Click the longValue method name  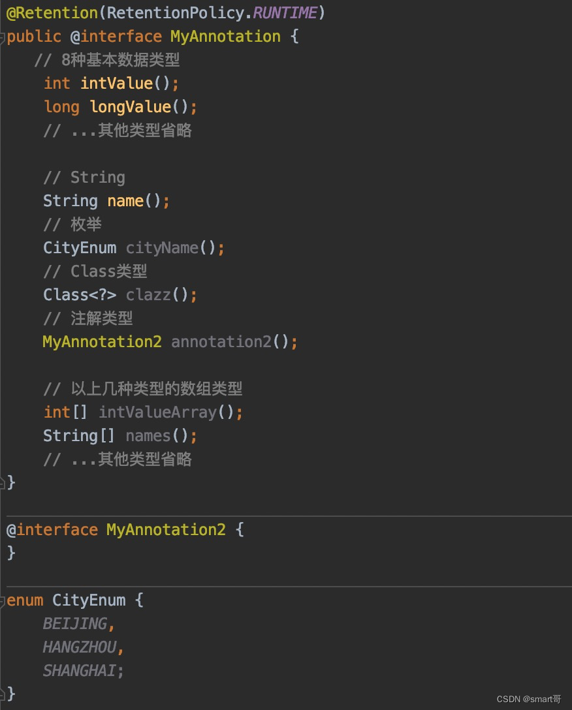(130, 107)
